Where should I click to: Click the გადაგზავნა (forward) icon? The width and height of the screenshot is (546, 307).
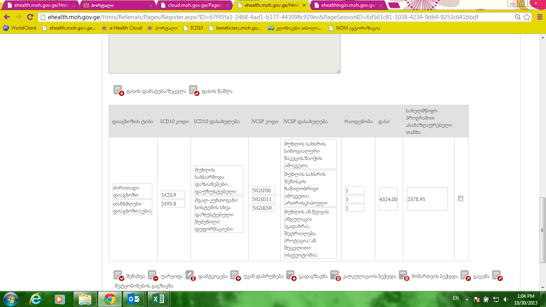pos(292,275)
